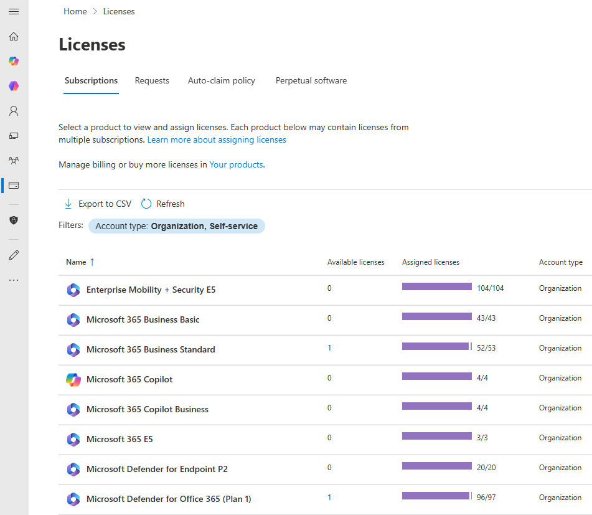592x515 pixels.
Task: Click the Home breadcrumb link
Action: pos(75,11)
